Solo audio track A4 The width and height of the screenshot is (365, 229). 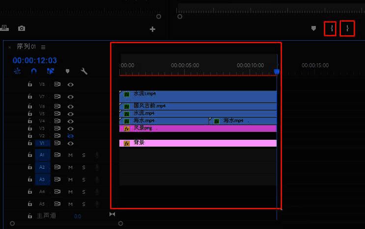pos(84,192)
